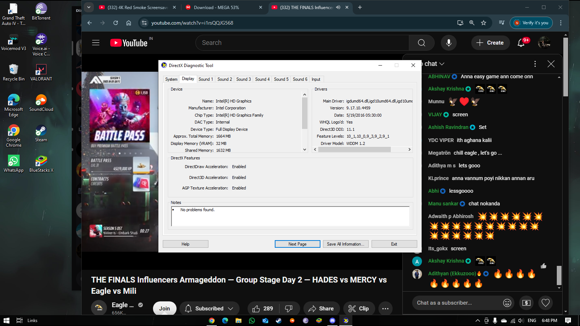Viewport: 580px width, 326px height.
Task: Open Chrome zoom magnifier in address bar
Action: click(472, 23)
